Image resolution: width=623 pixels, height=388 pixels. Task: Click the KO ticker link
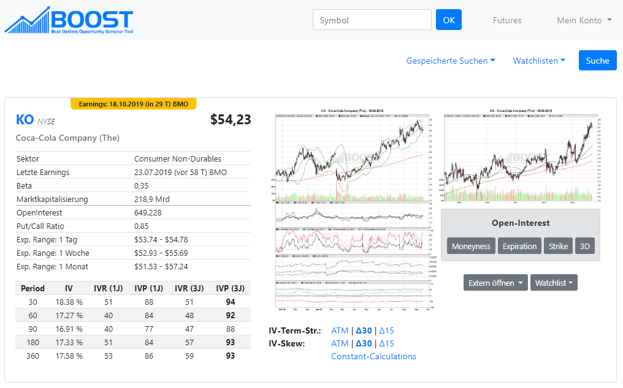[25, 119]
